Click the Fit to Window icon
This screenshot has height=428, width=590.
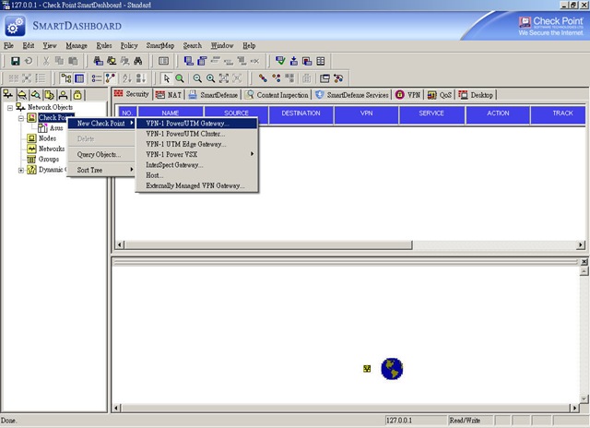click(224, 78)
